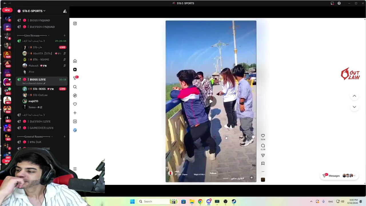Open server icon with 562 badge

[7, 109]
